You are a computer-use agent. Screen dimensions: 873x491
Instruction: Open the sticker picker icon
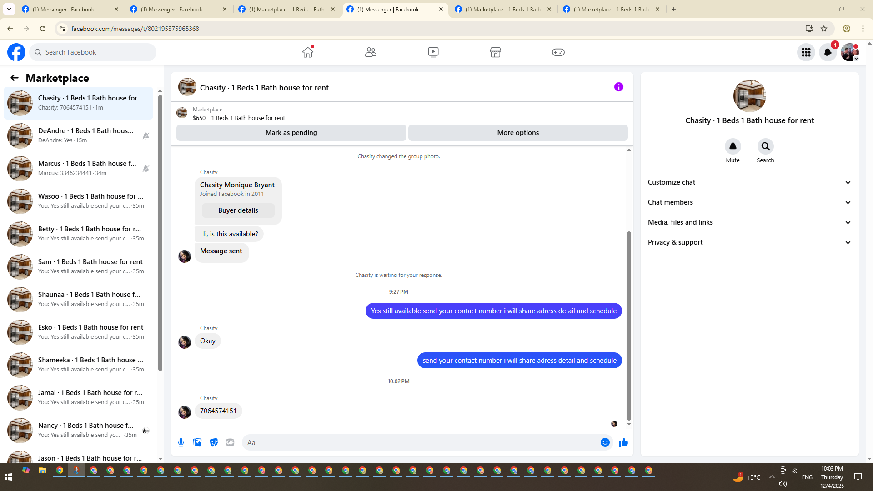[x=214, y=442]
